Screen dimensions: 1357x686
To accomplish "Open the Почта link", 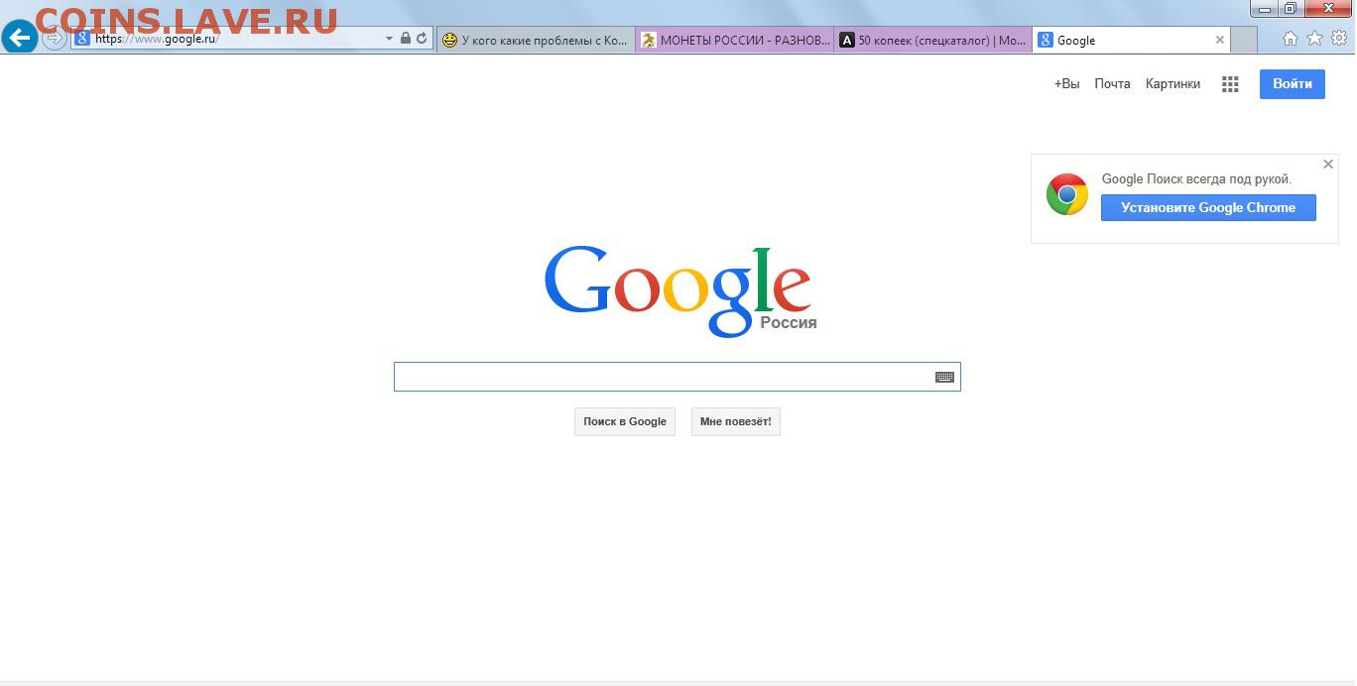I will pos(1112,84).
